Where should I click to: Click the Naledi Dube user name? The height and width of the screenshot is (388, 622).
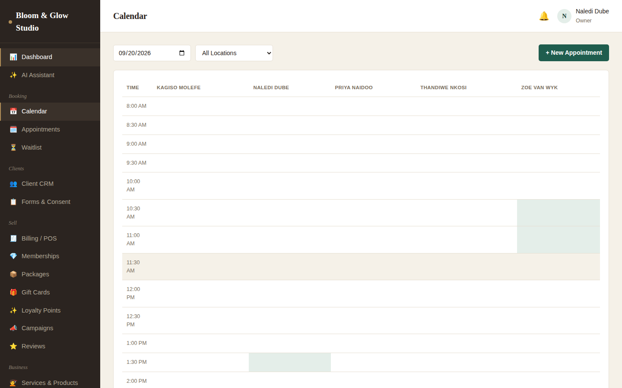point(592,11)
